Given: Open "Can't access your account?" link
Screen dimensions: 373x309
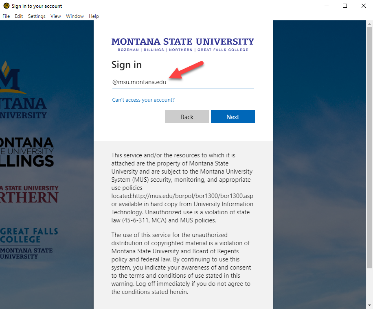Looking at the screenshot, I should coord(143,100).
